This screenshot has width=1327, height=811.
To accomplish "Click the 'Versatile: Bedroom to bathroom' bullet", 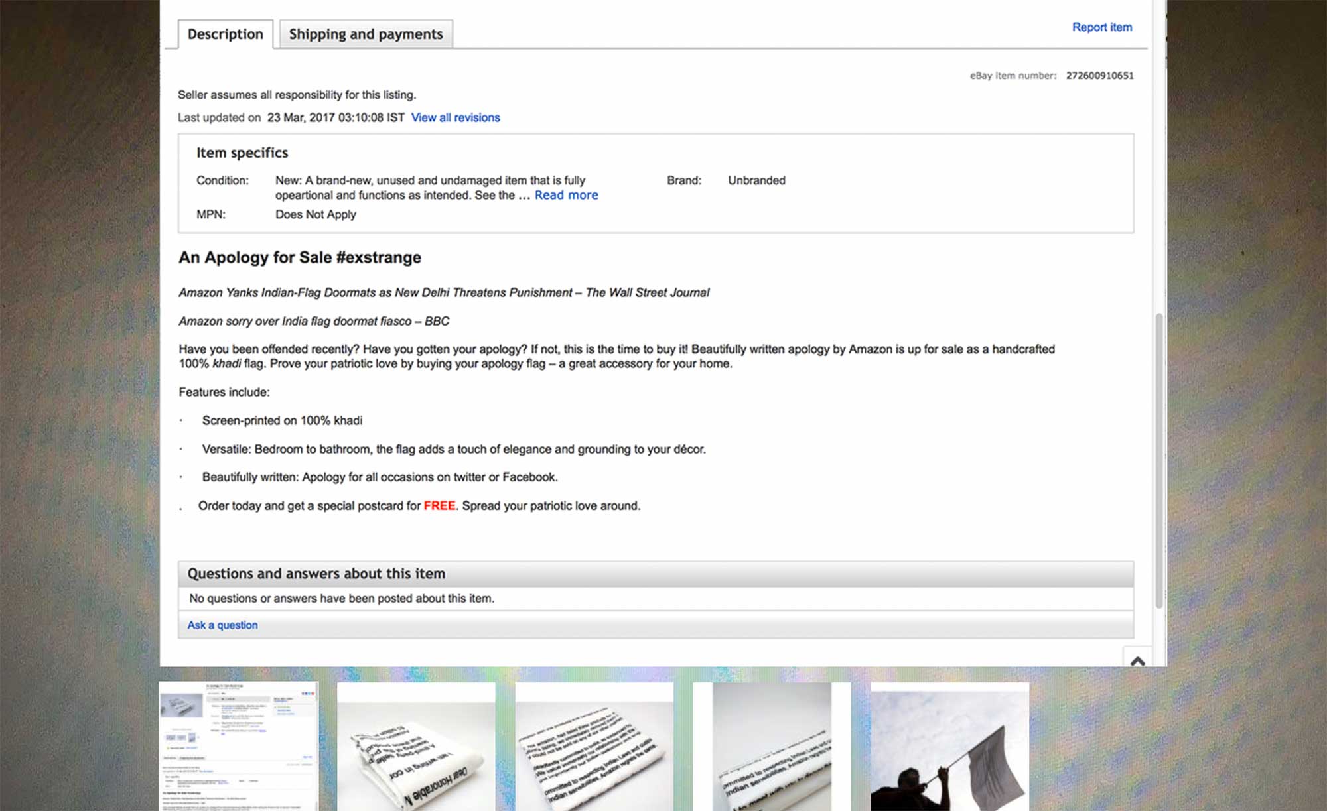I will pos(454,449).
